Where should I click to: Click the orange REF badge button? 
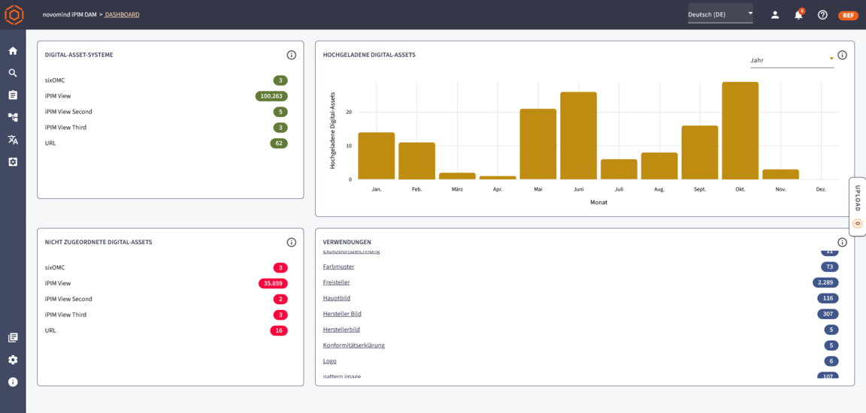coord(848,15)
